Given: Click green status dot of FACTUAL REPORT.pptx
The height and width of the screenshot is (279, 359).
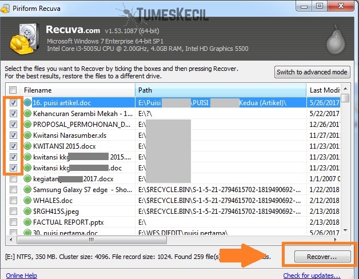Looking at the screenshot, I should click(27, 222).
